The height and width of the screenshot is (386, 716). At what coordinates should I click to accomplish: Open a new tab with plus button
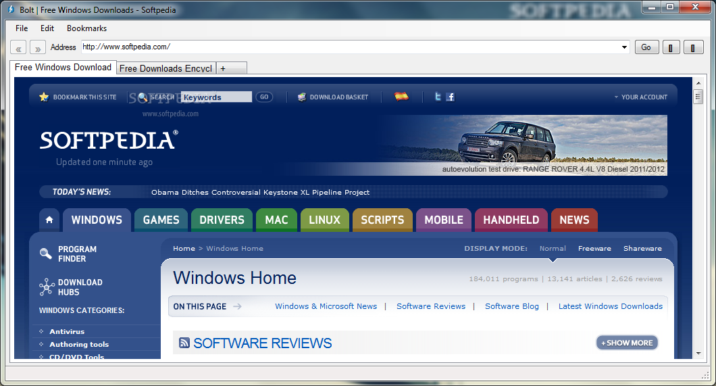point(232,68)
